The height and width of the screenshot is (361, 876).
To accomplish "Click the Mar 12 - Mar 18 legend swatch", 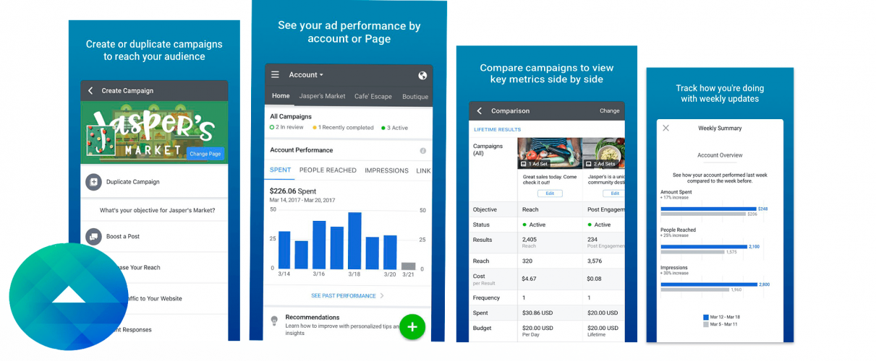I will coord(706,317).
